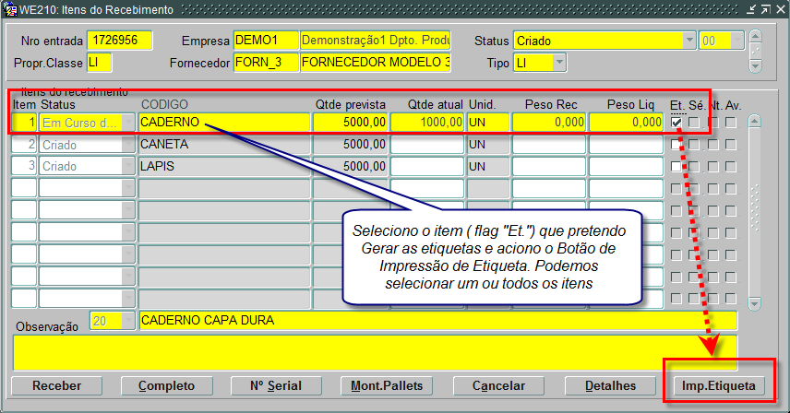Click the Unid. UN cell of CANETA

pos(487,145)
